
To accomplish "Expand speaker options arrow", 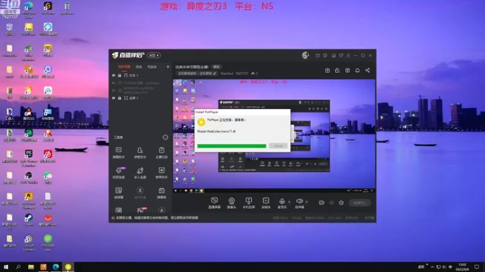I will (307, 202).
